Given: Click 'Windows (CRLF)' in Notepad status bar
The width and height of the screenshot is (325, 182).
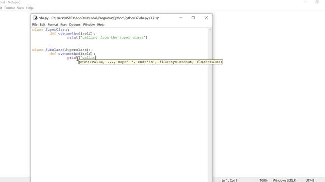Looking at the screenshot, I should (284, 180).
